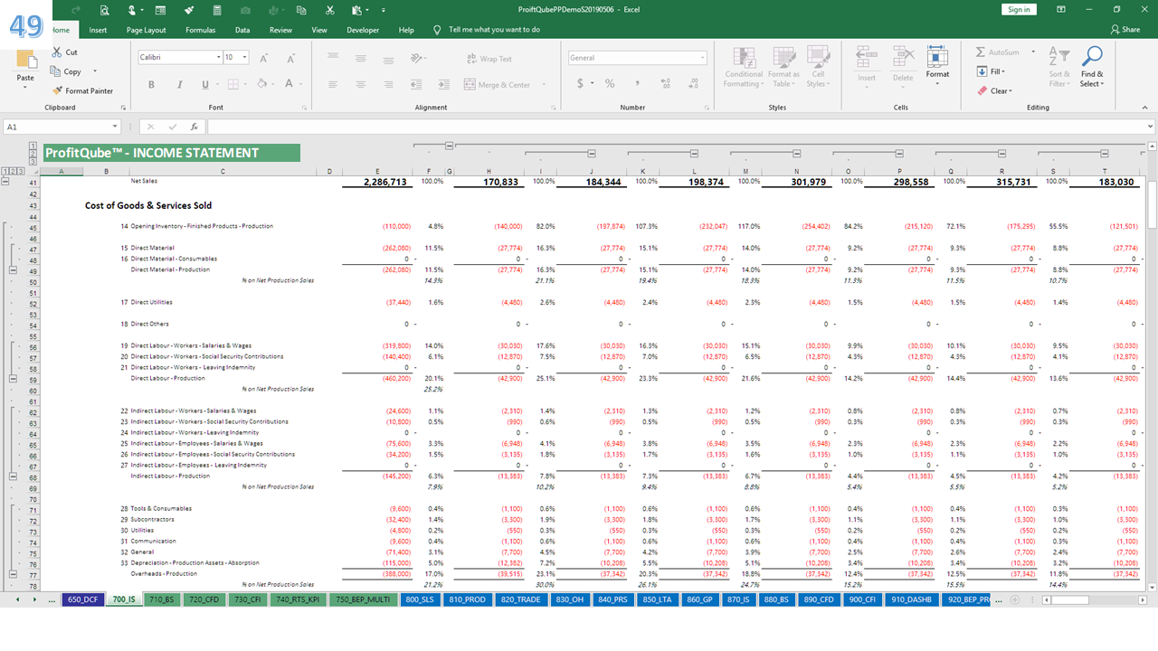Click Increase Font Size icon
Screen dimensions: 1158x651
tap(264, 58)
